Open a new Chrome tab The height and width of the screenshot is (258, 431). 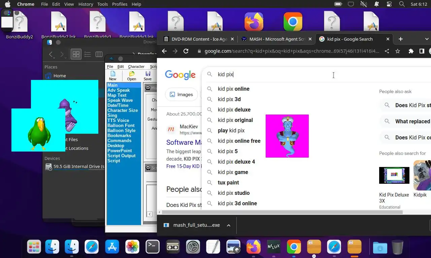coord(400,39)
